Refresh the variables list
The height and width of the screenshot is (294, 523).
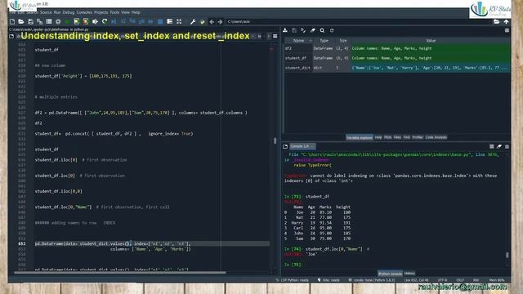point(332,30)
